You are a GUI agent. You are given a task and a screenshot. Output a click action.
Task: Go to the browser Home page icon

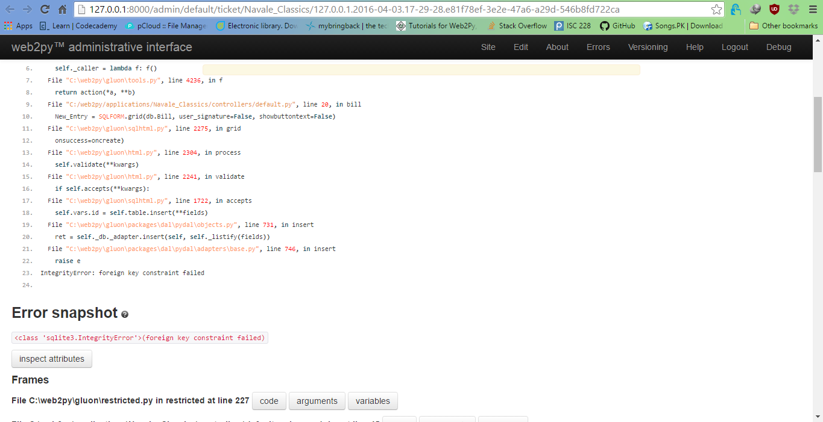pyautogui.click(x=62, y=10)
